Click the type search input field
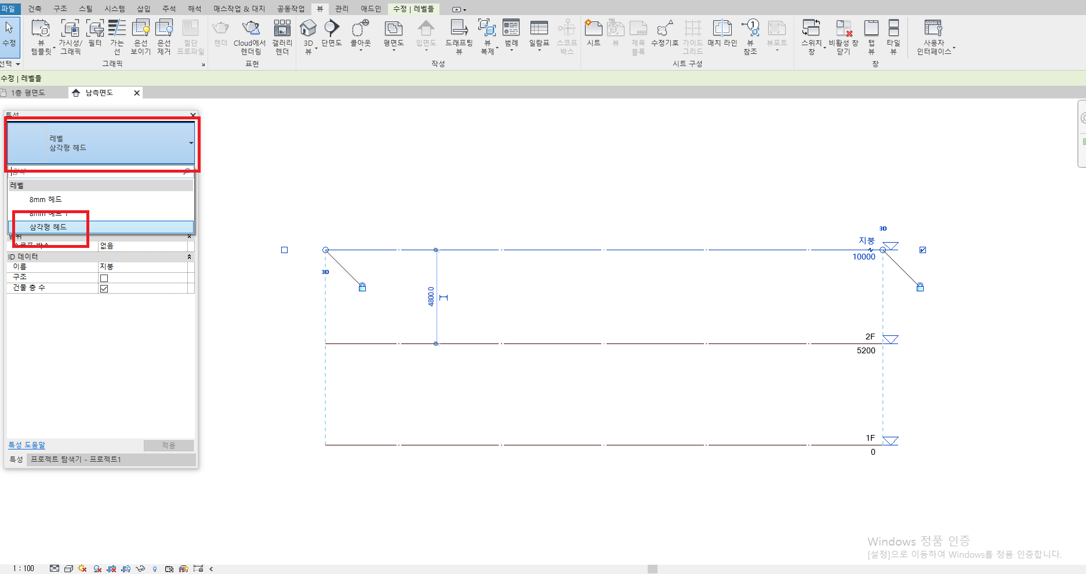 point(101,171)
